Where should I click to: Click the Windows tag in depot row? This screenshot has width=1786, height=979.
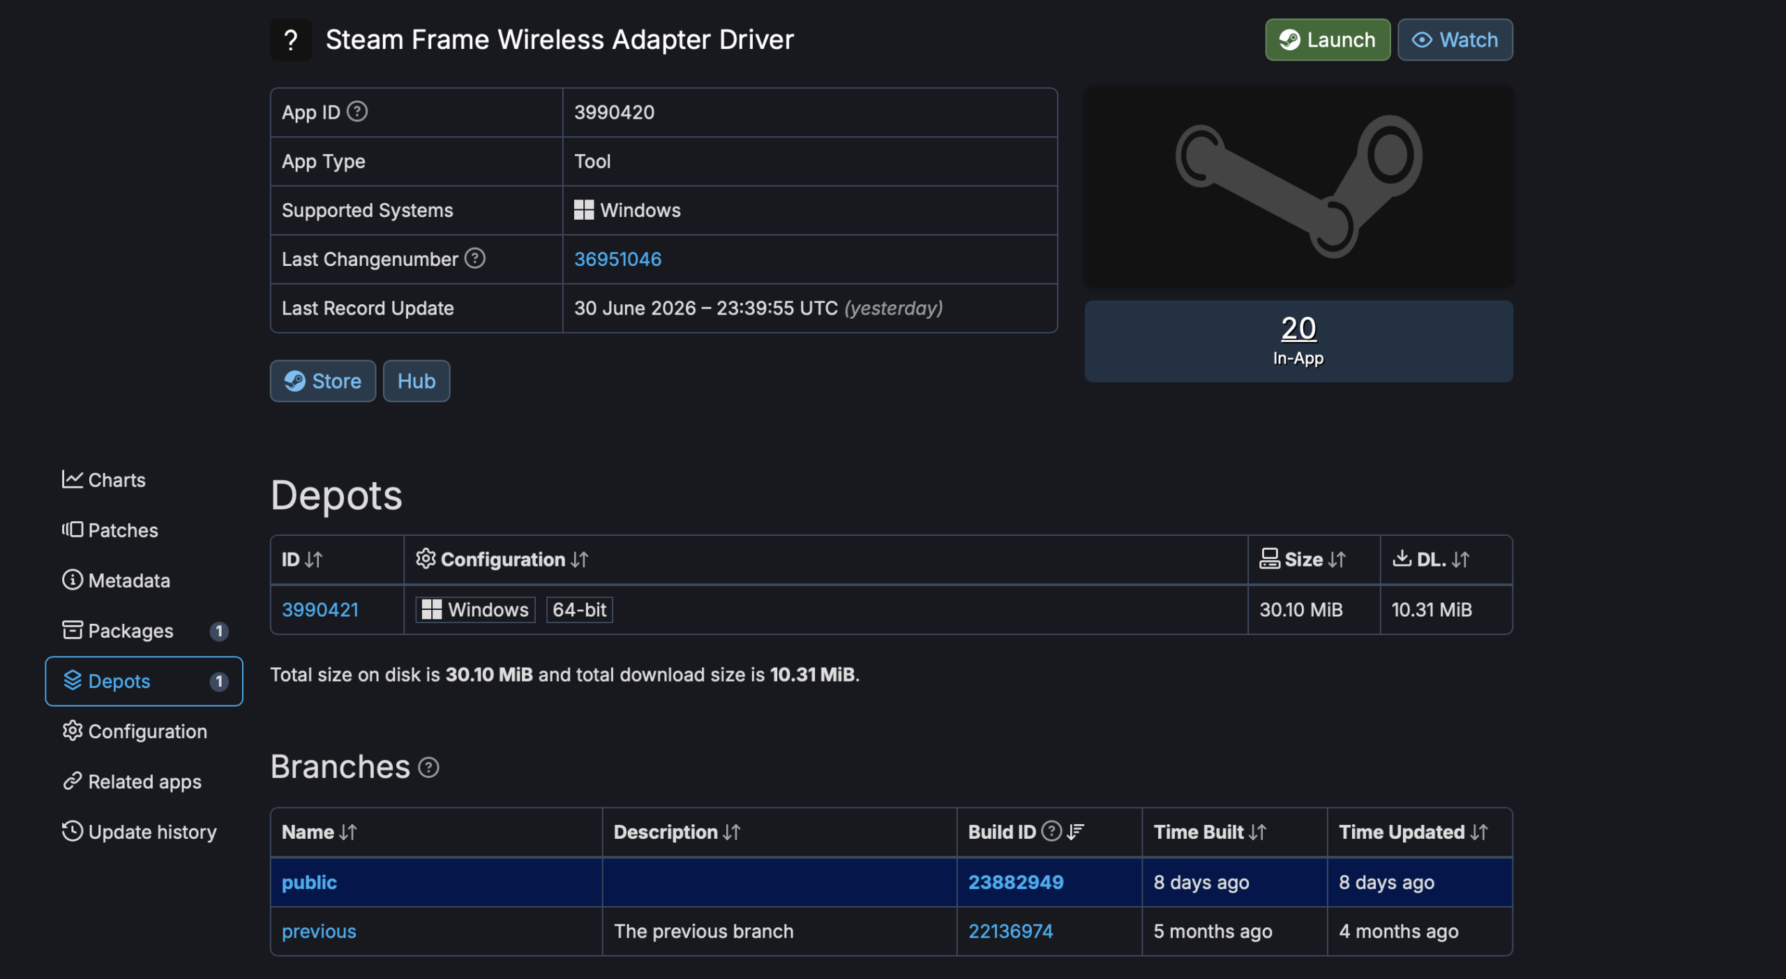(x=476, y=610)
